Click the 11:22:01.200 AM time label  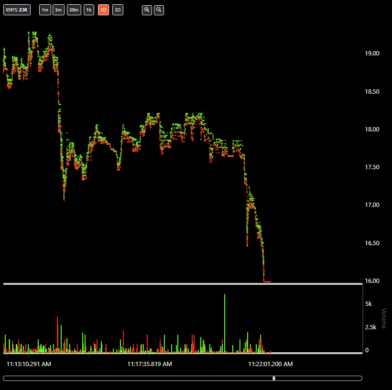pos(271,364)
